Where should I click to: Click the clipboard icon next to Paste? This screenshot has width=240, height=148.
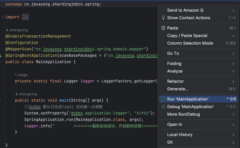pyautogui.click(x=163, y=28)
